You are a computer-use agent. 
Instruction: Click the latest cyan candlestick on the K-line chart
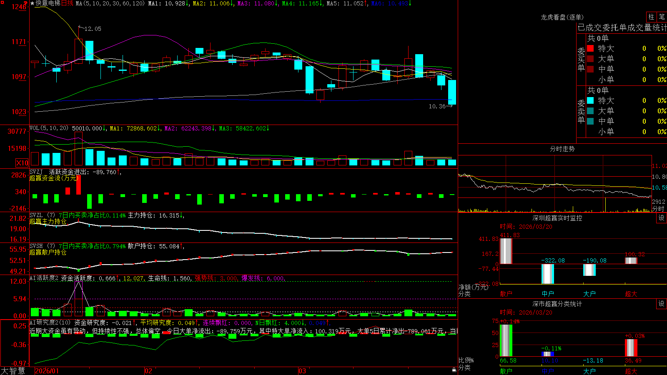[452, 92]
